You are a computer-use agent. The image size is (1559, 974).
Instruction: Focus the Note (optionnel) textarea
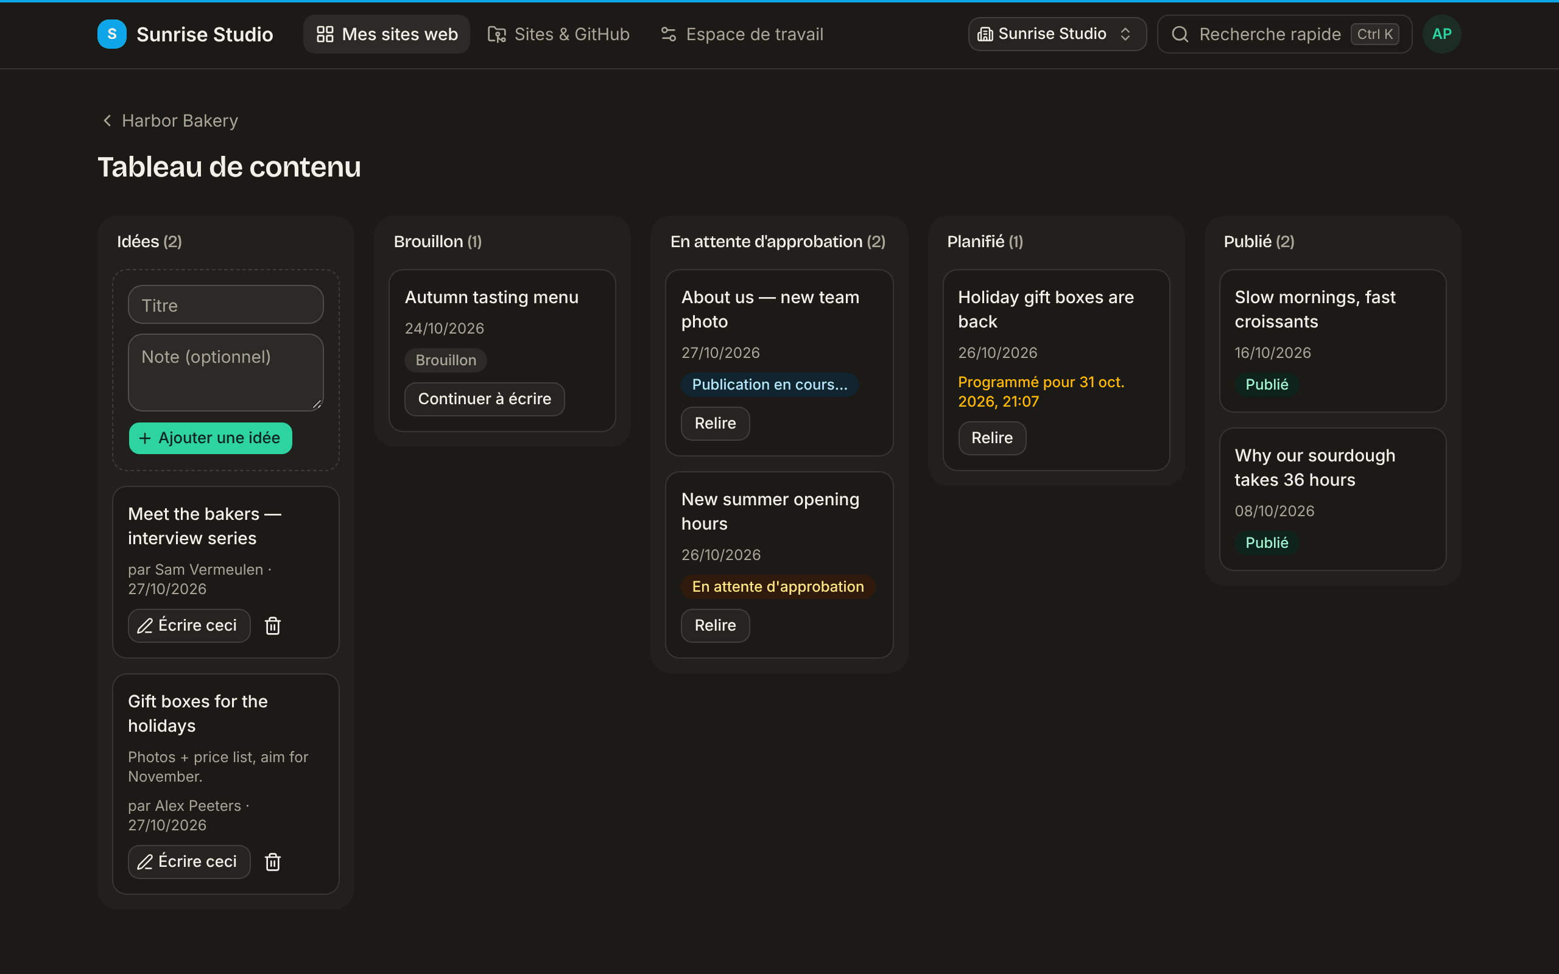[x=225, y=373]
